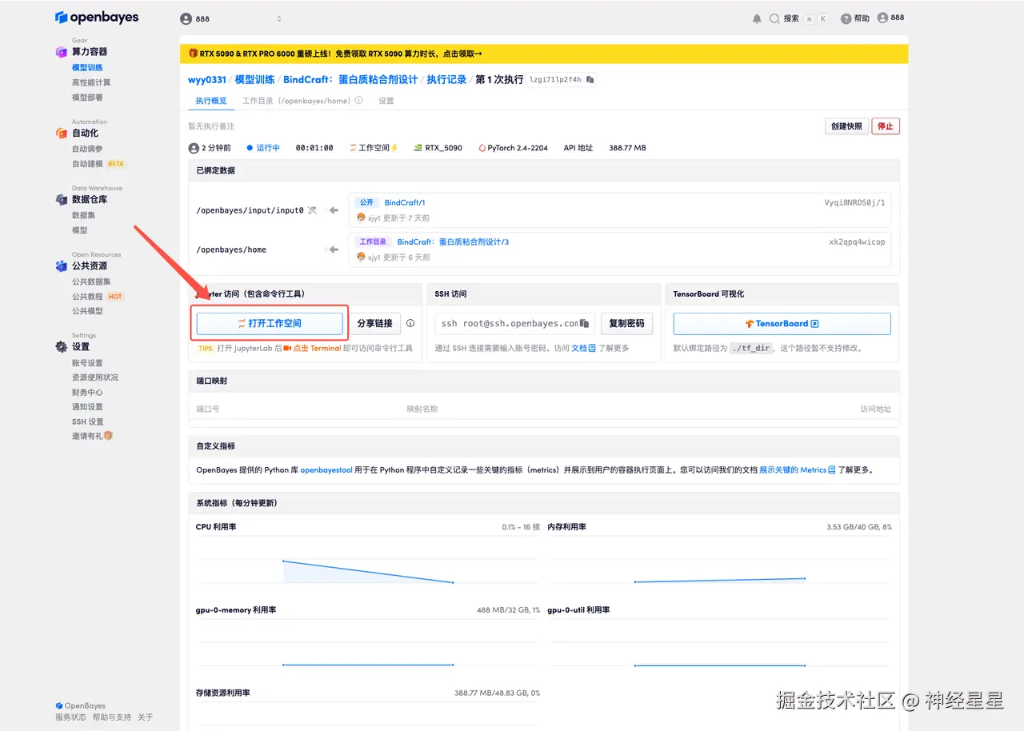Open the notifications bell
This screenshot has height=731, width=1024.
pos(757,18)
